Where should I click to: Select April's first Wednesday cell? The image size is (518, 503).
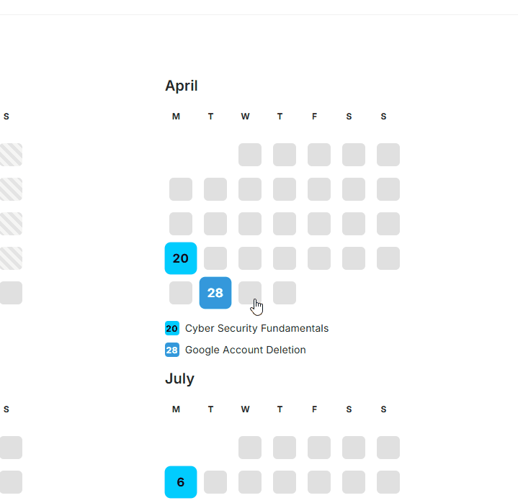[x=250, y=155]
